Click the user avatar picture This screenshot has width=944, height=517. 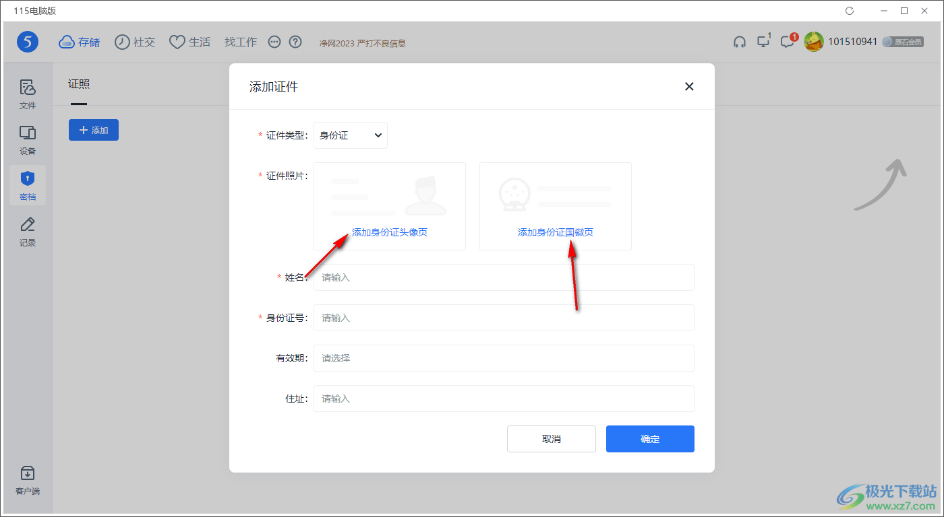click(x=814, y=42)
